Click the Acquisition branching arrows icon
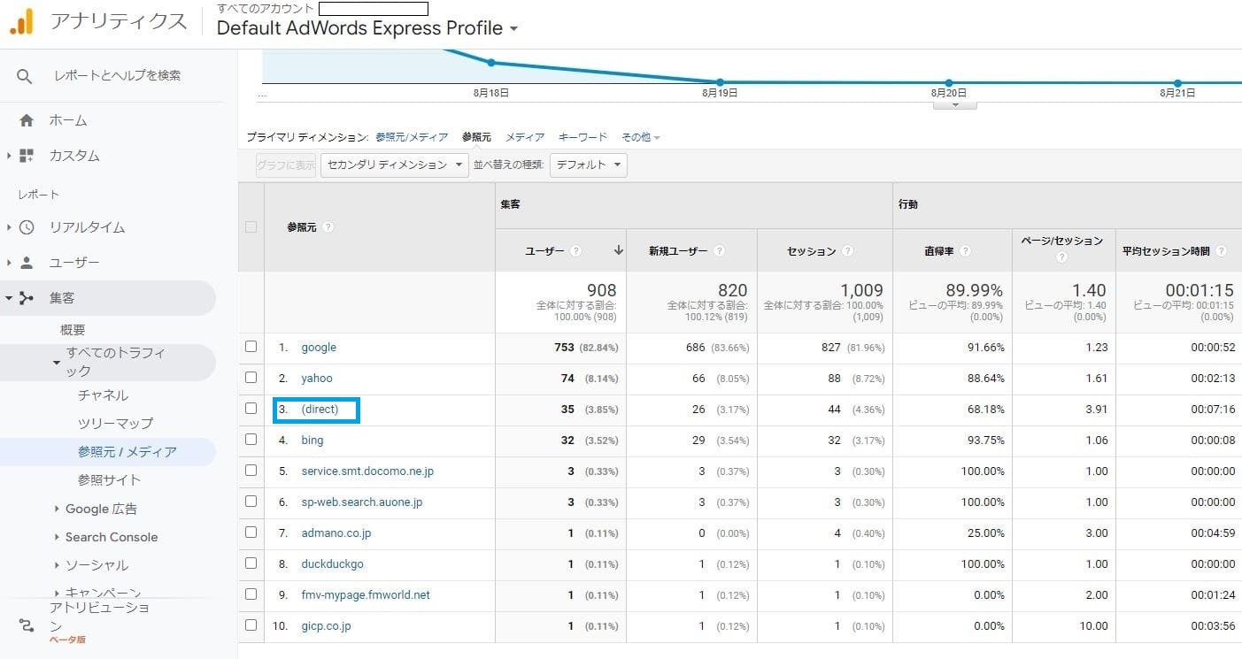 tap(27, 298)
